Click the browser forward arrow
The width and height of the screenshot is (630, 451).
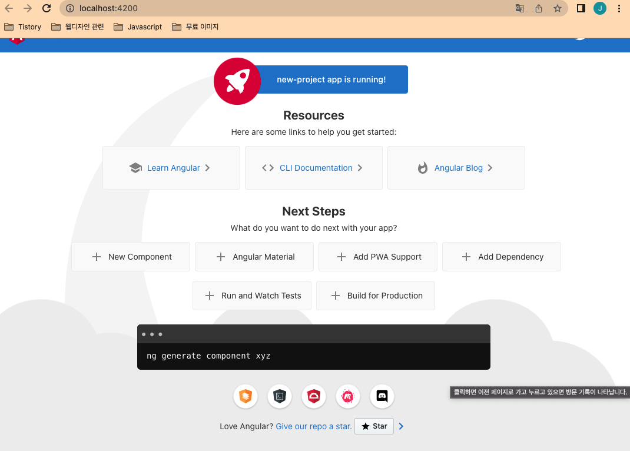(27, 8)
